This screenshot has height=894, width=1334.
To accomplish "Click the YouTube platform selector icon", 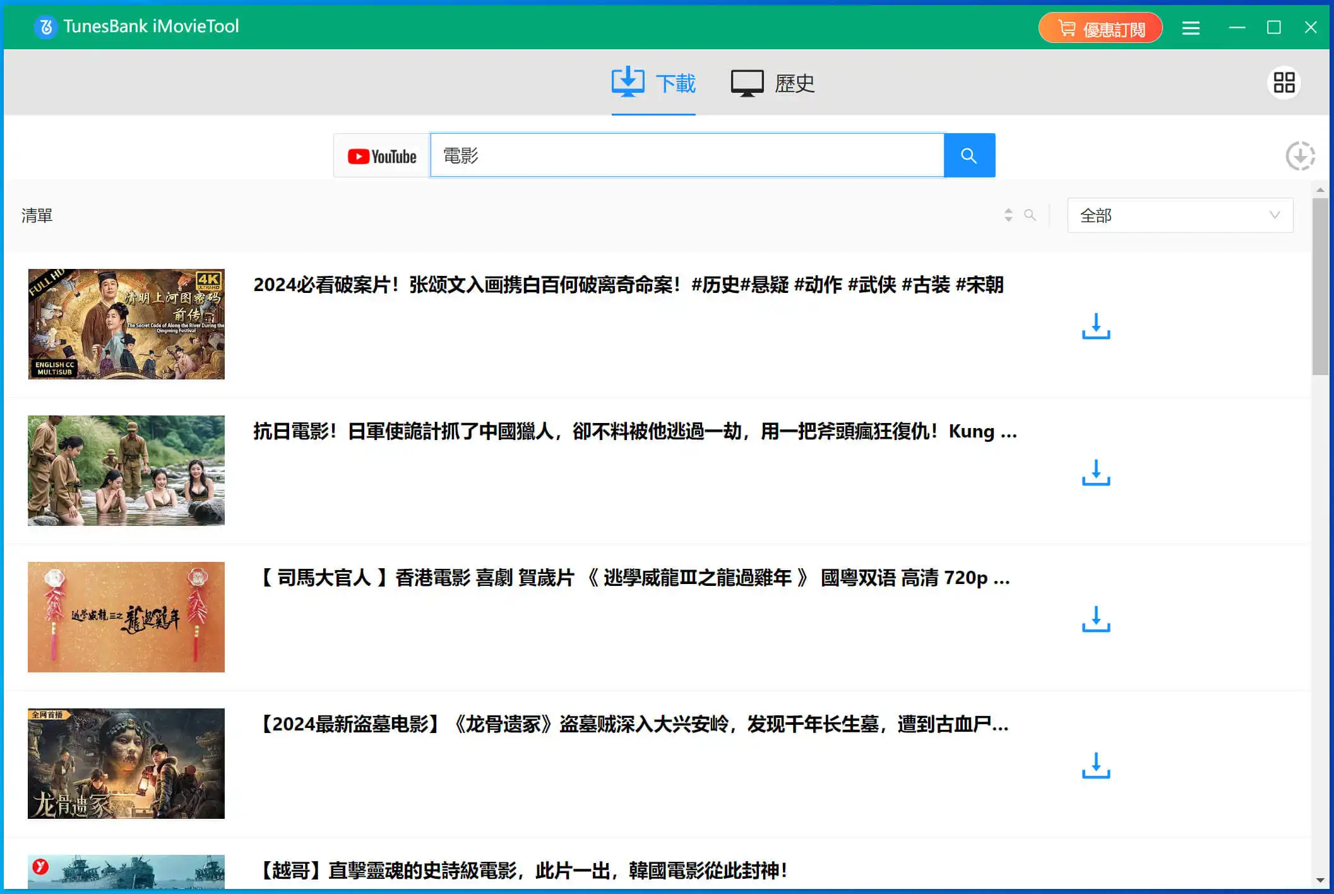I will 381,156.
